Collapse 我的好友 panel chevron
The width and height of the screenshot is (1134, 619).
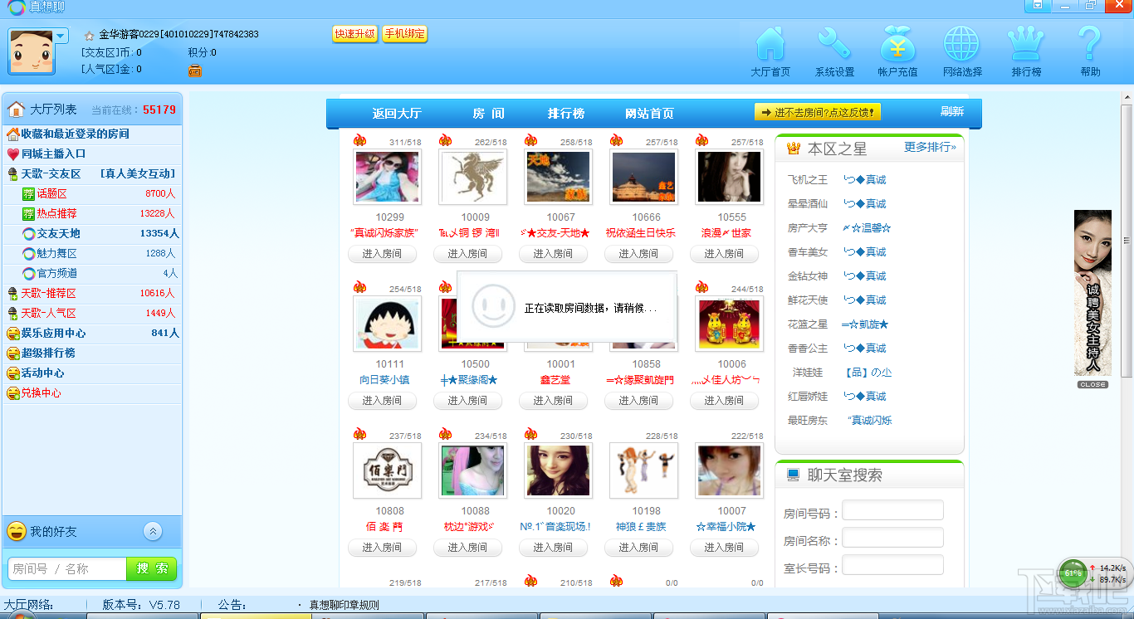pyautogui.click(x=153, y=531)
